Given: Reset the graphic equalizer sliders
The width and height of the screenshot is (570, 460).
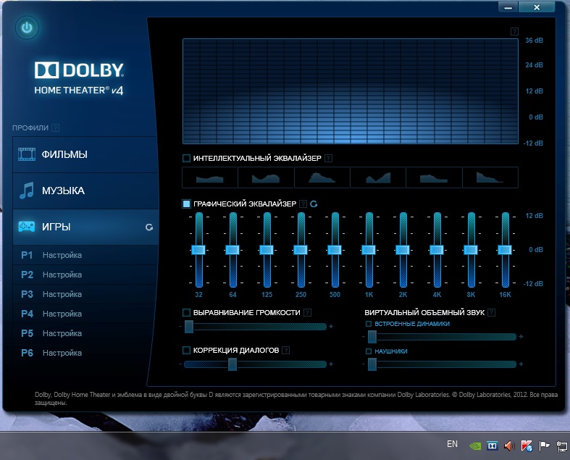Looking at the screenshot, I should pos(314,204).
